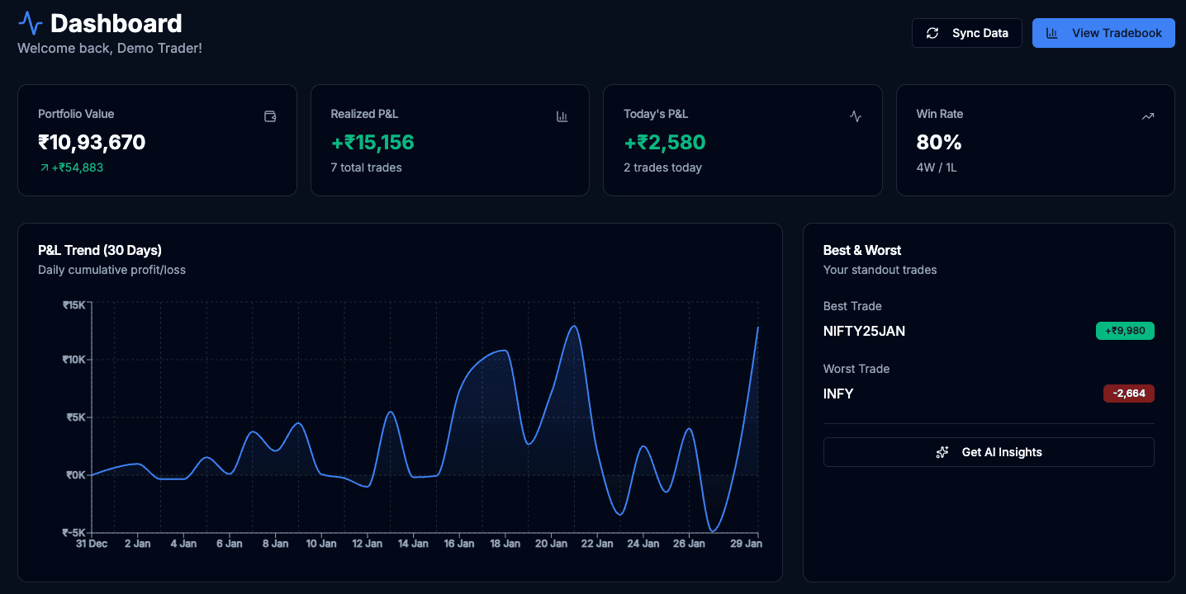Image resolution: width=1186 pixels, height=594 pixels.
Task: Click the red -2,664 worst trade badge
Action: coord(1128,394)
